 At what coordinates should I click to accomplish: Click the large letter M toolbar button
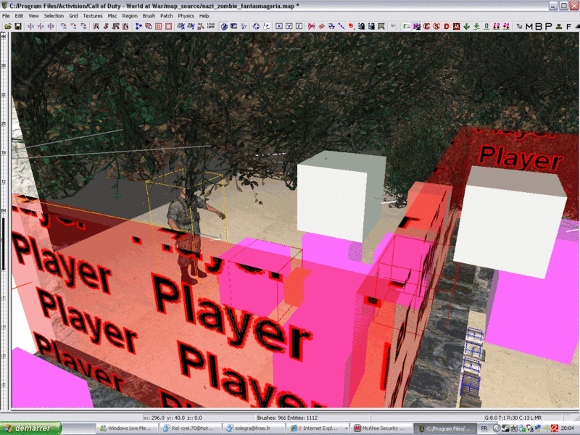[529, 26]
